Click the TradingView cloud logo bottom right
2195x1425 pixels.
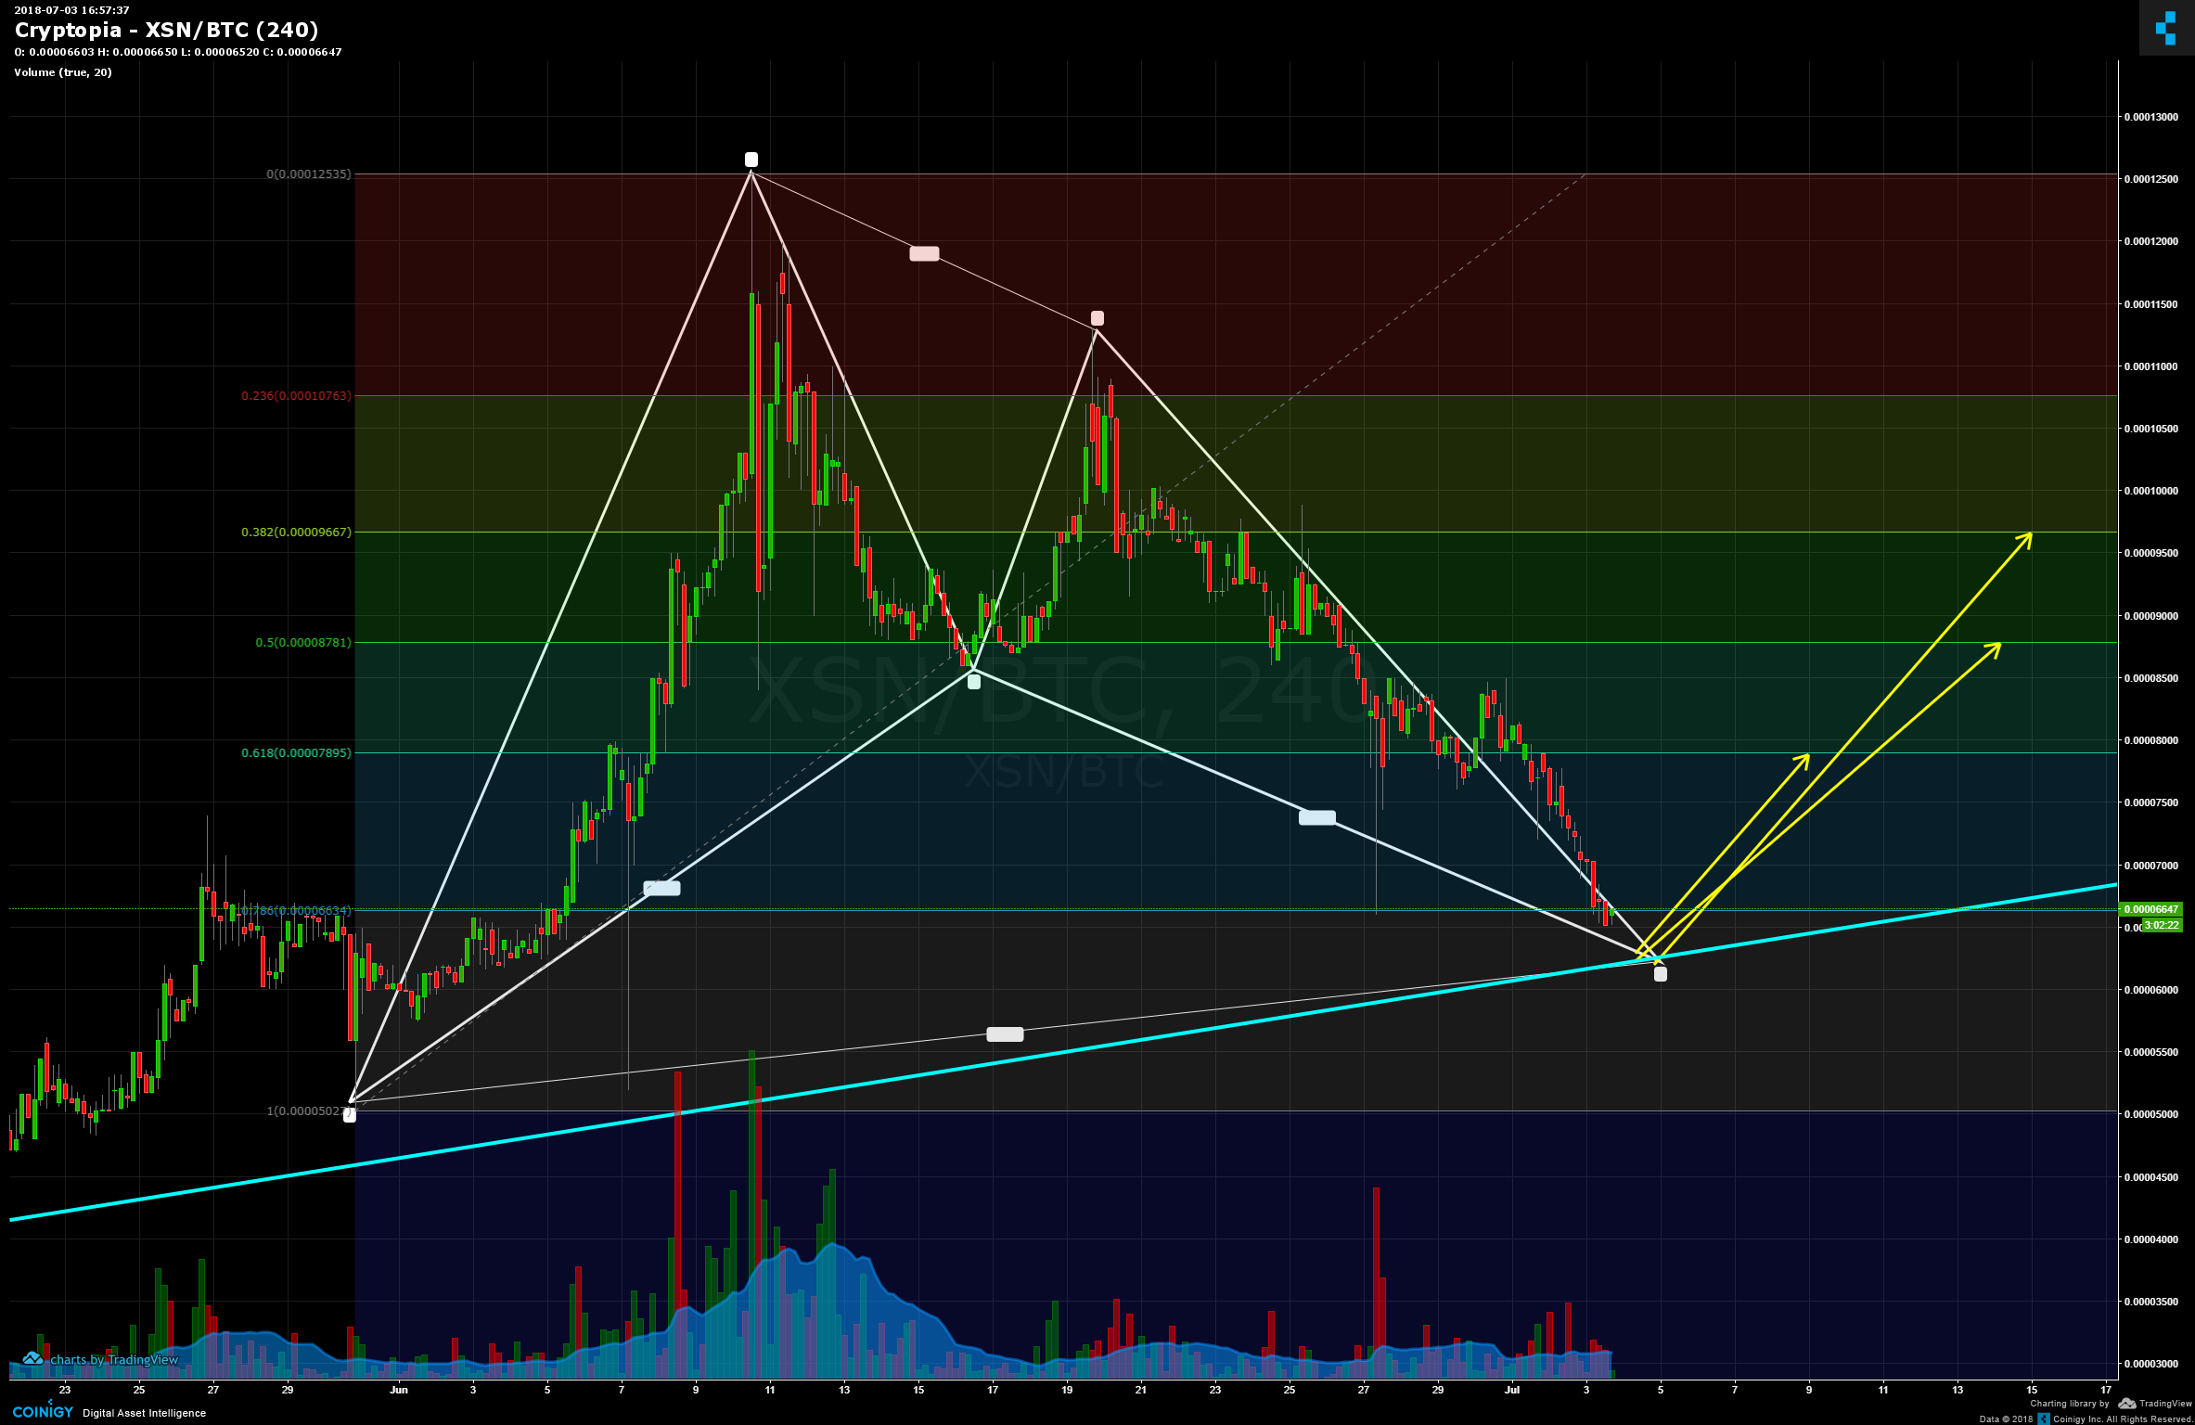2126,1404
